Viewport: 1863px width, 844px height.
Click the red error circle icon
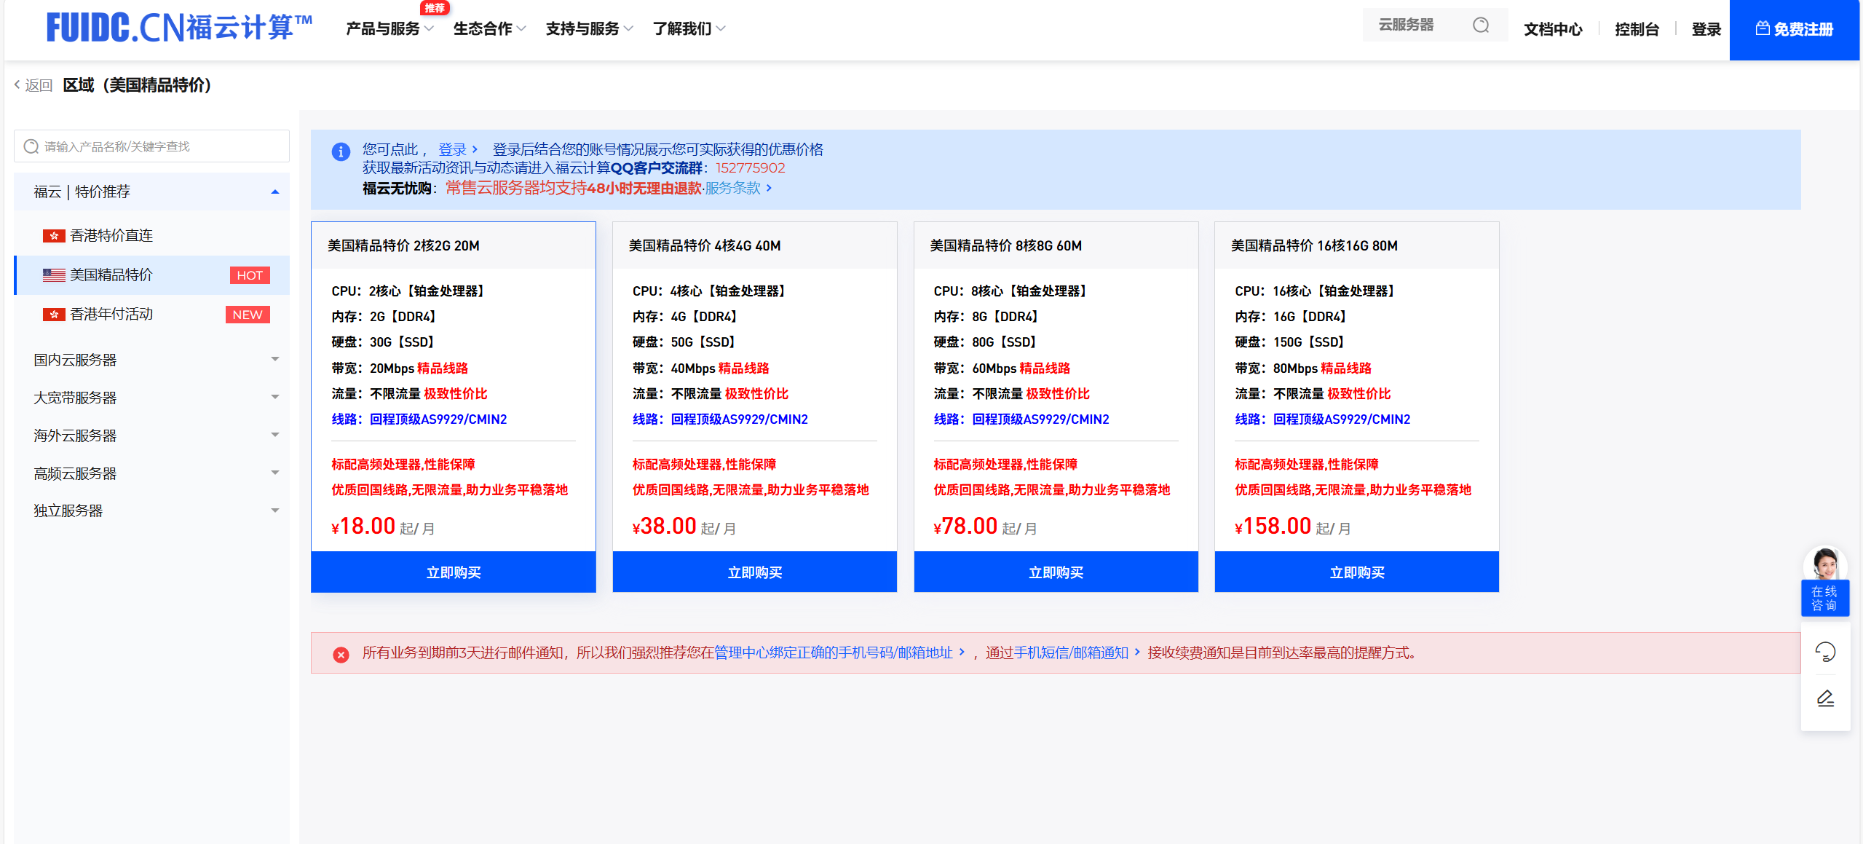tap(341, 654)
